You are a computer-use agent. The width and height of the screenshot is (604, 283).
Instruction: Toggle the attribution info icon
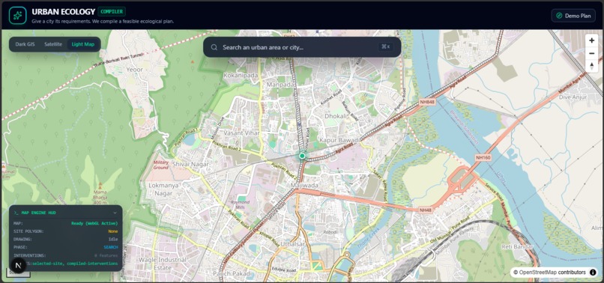(593, 273)
